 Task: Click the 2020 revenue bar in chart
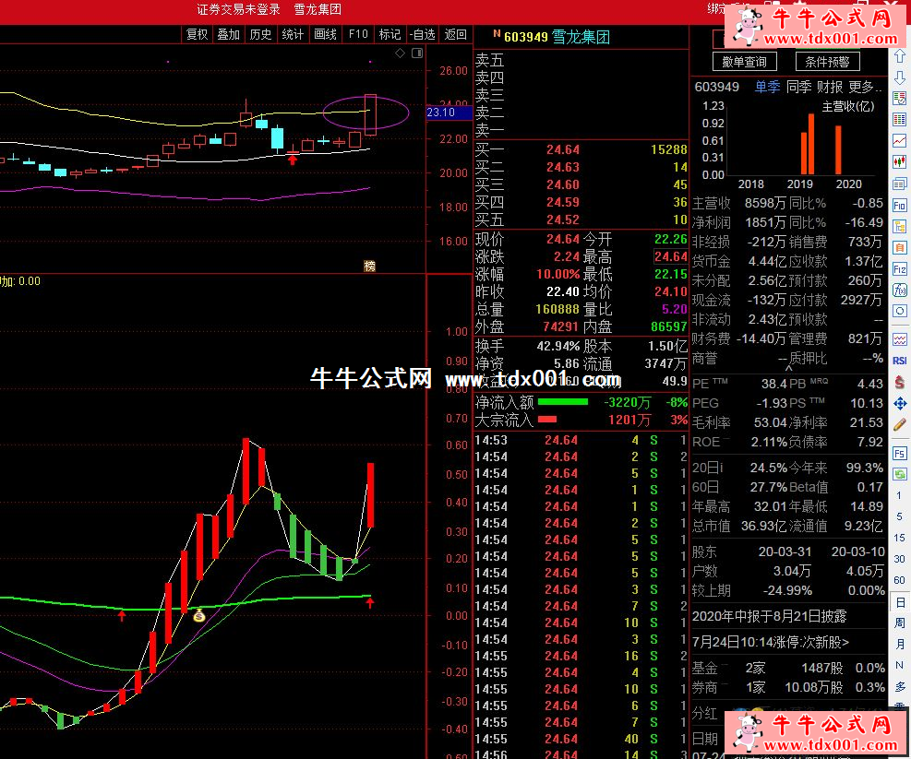pos(838,149)
